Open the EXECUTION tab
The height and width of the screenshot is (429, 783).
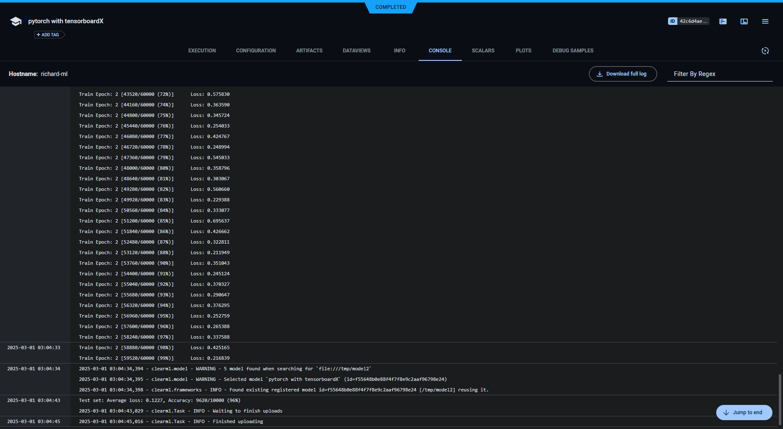pyautogui.click(x=202, y=51)
